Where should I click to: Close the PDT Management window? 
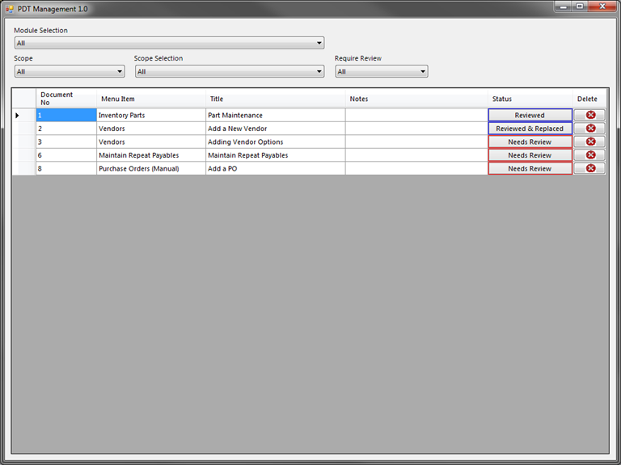coord(602,6)
